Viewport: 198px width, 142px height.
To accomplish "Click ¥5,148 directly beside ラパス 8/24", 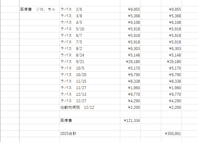I will click(x=130, y=55).
